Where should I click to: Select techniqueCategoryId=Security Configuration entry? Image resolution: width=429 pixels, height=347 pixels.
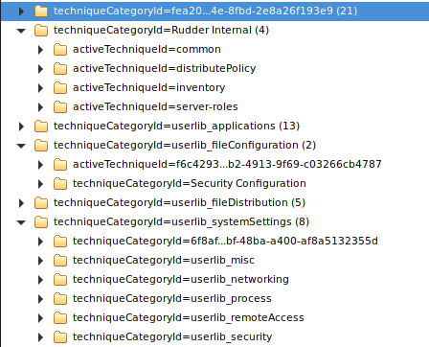(x=190, y=183)
